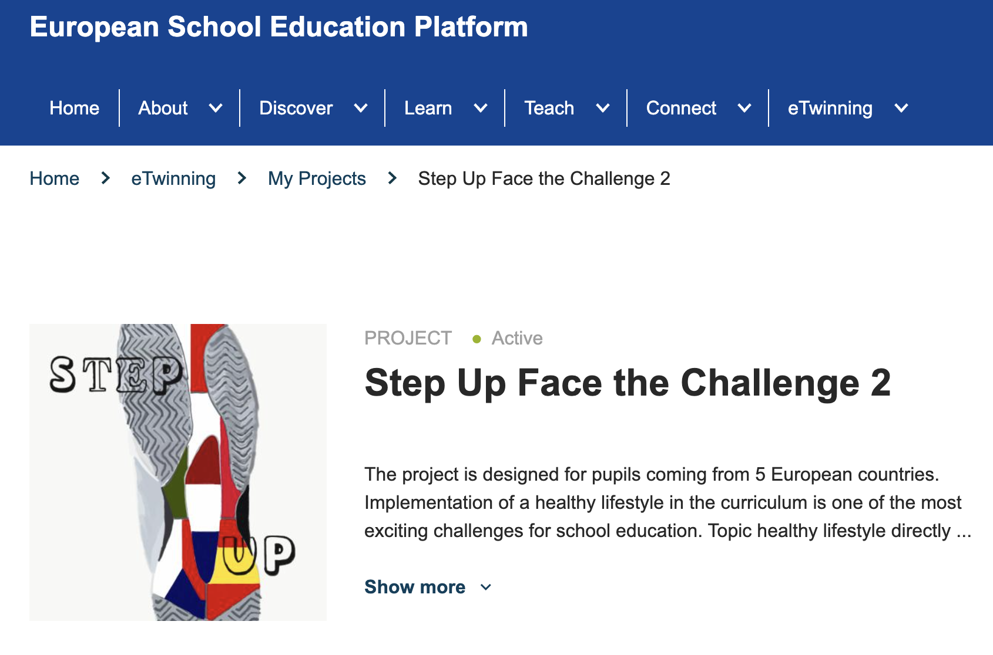Expand the Teach menu chevron
This screenshot has height=655, width=993.
pos(603,108)
